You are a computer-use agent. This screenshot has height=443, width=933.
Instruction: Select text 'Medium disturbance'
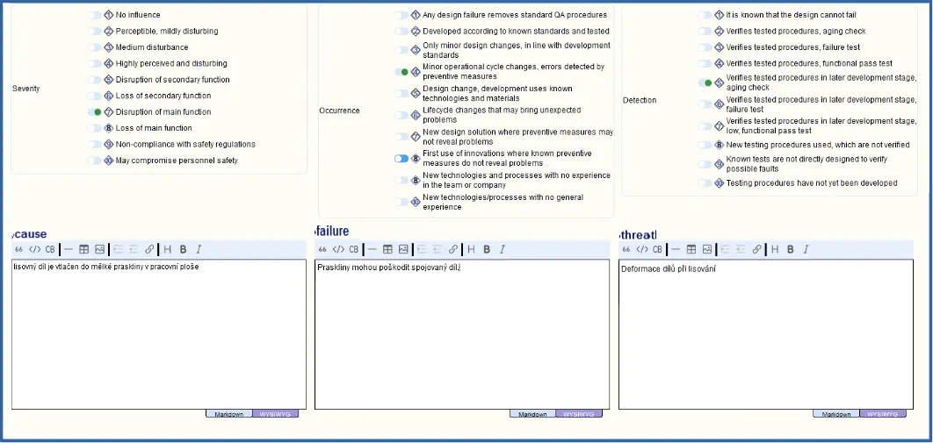[x=152, y=47]
